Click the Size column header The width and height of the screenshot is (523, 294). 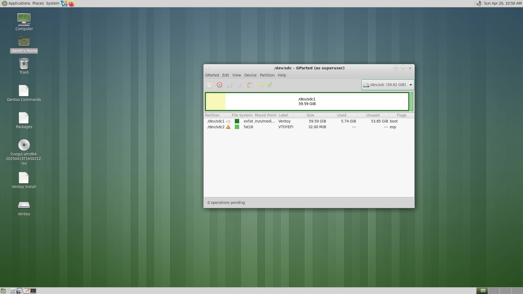pyautogui.click(x=310, y=115)
